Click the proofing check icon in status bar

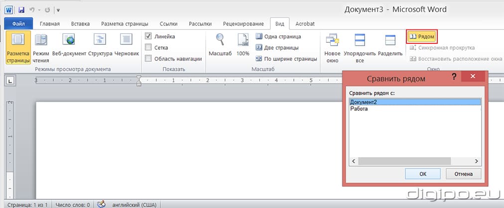101,204
